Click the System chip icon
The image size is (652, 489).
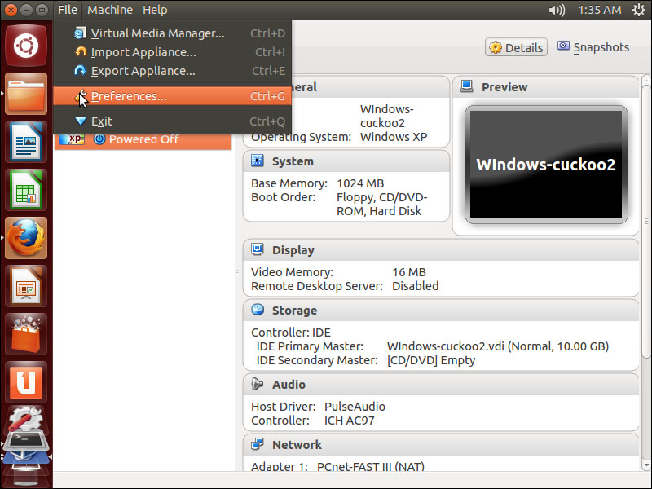[x=258, y=161]
